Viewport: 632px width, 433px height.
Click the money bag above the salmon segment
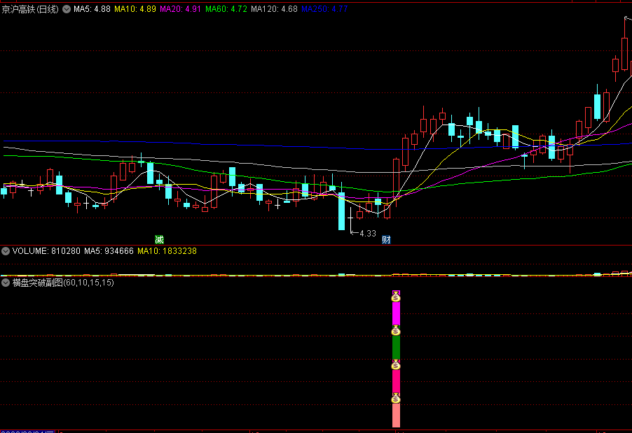tap(396, 399)
